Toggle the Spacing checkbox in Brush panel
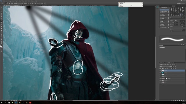The width and height of the screenshot is (186, 104). (x=171, y=30)
